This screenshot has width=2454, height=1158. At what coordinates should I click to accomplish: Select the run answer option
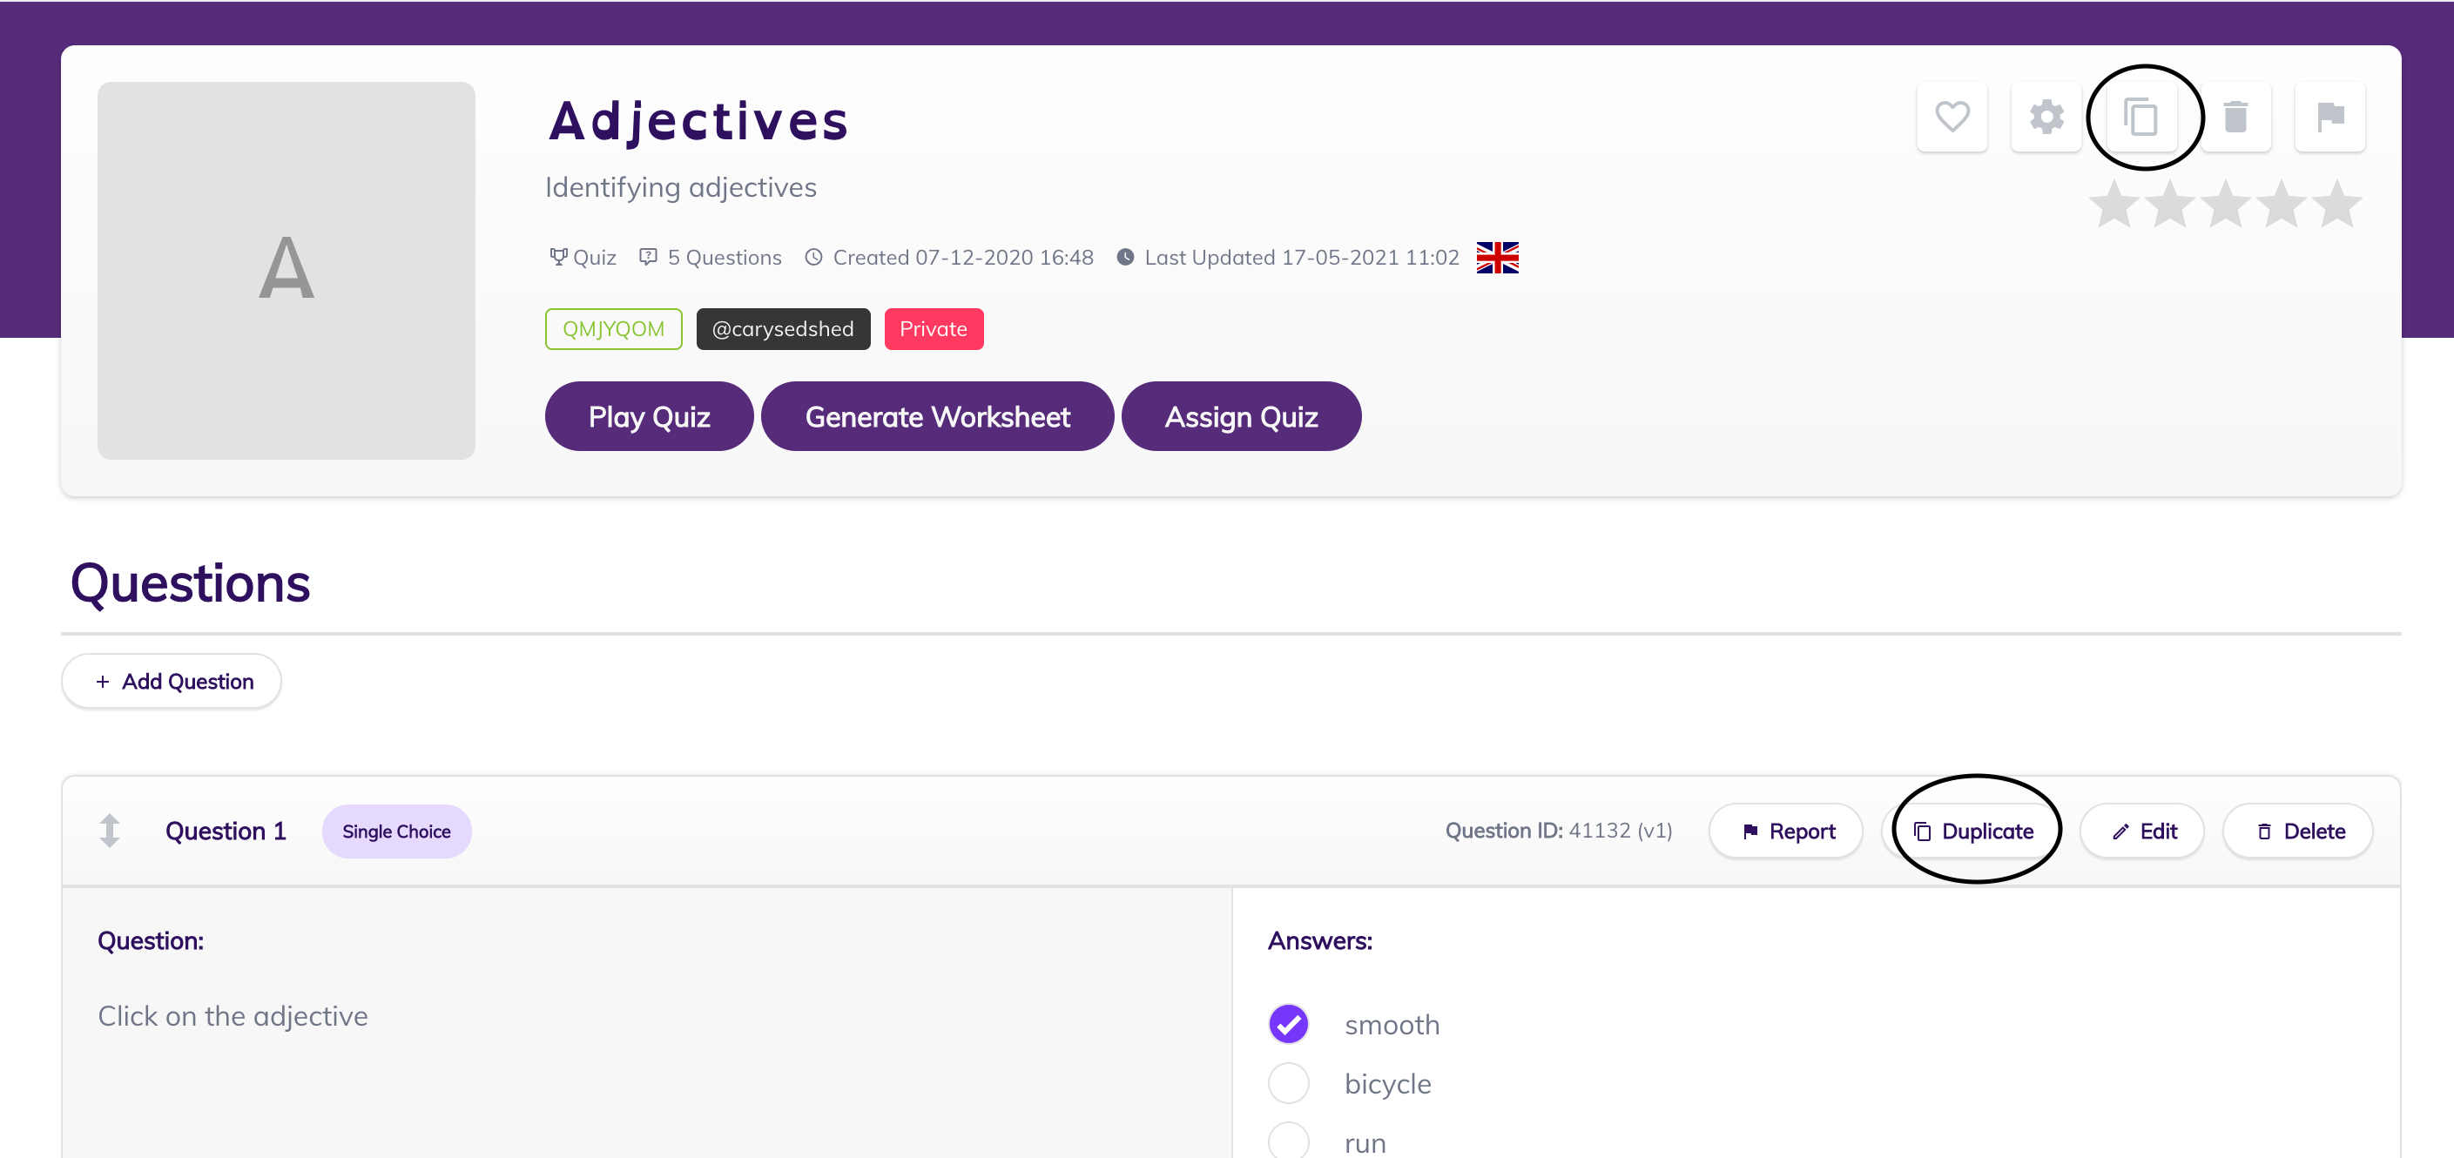coord(1289,1141)
